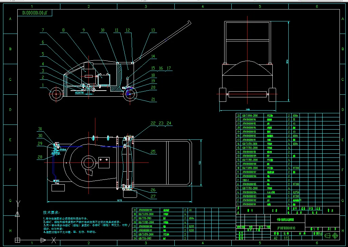Select part callout number 7 on side view
This screenshot has height=247, width=348.
click(43, 30)
